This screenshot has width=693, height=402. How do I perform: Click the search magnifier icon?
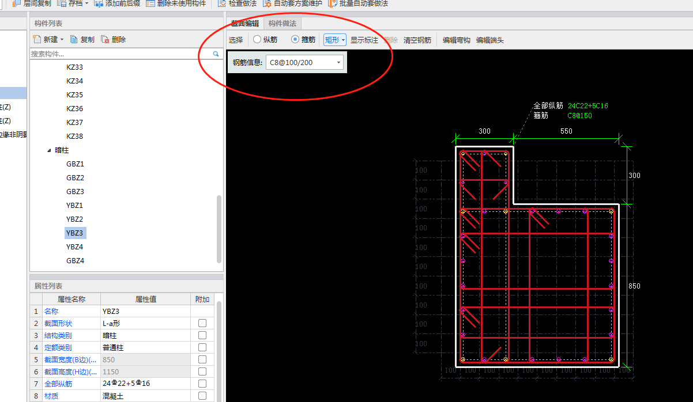pos(216,54)
